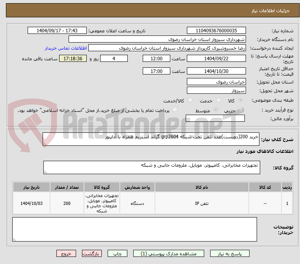Click the remaining time 17:18:36 field
This screenshot has width=300, height=264.
(x=73, y=58)
